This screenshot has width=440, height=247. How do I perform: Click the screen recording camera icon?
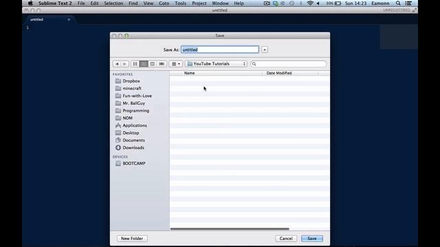tap(267, 3)
